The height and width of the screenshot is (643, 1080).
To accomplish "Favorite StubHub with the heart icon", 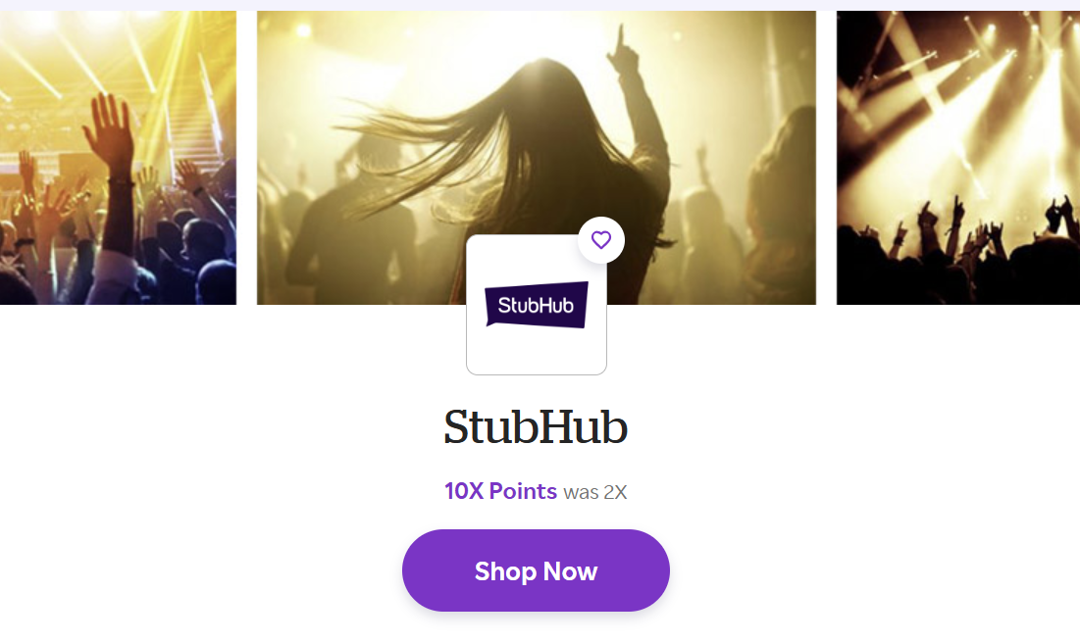I will click(601, 240).
